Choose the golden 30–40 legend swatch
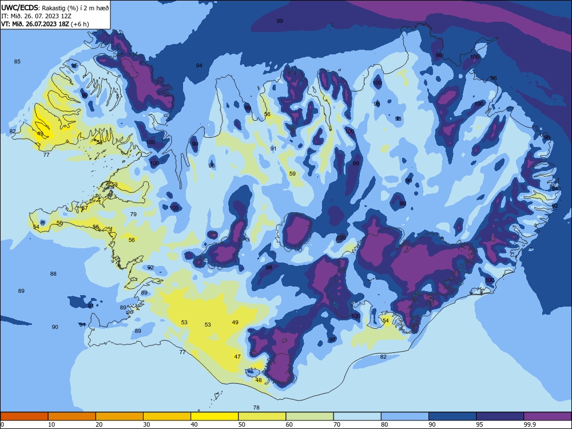 (167, 416)
